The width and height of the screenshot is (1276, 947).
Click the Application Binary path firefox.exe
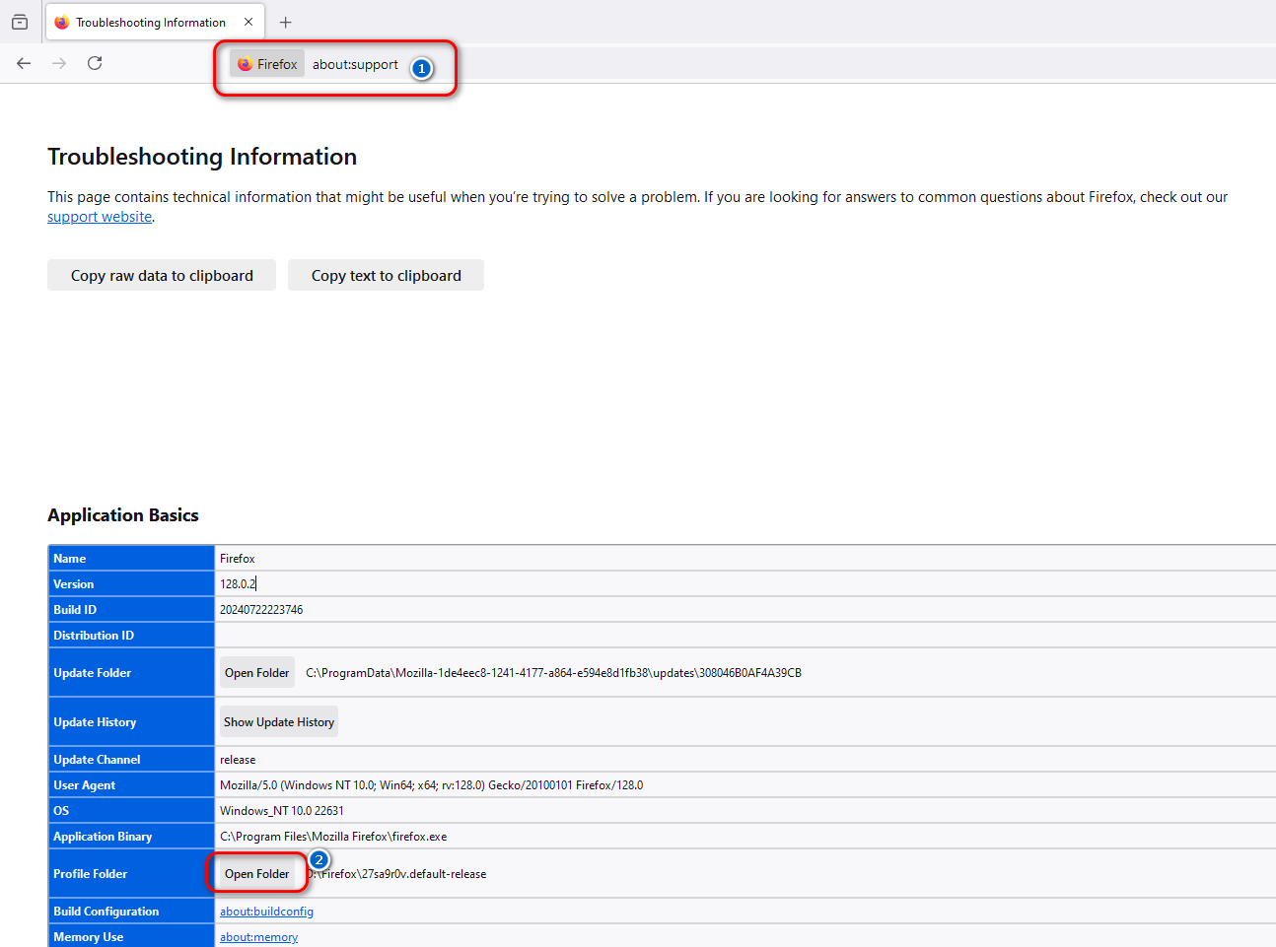click(333, 837)
